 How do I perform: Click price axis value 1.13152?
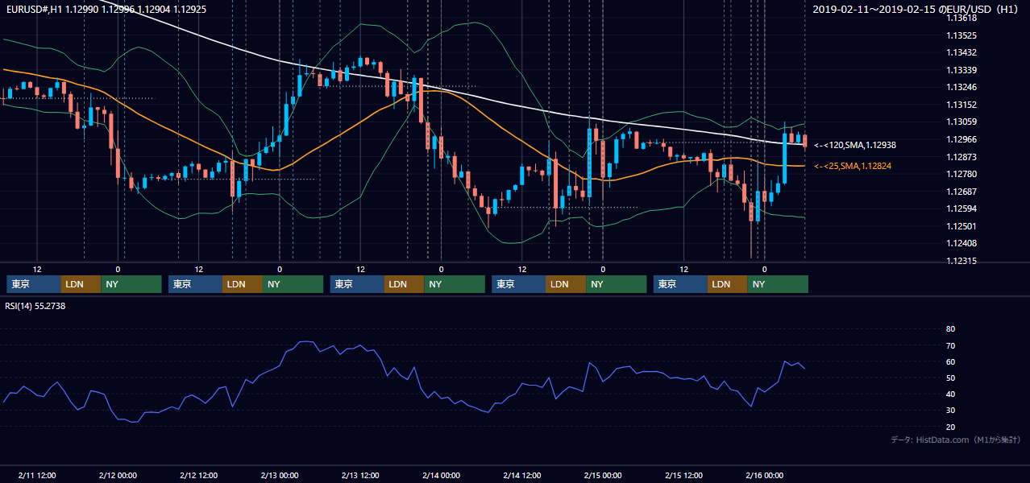[x=961, y=105]
